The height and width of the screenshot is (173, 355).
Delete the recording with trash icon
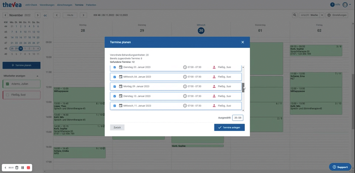(x=17, y=168)
